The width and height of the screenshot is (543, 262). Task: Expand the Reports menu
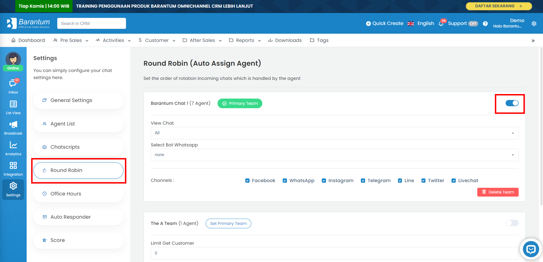245,40
